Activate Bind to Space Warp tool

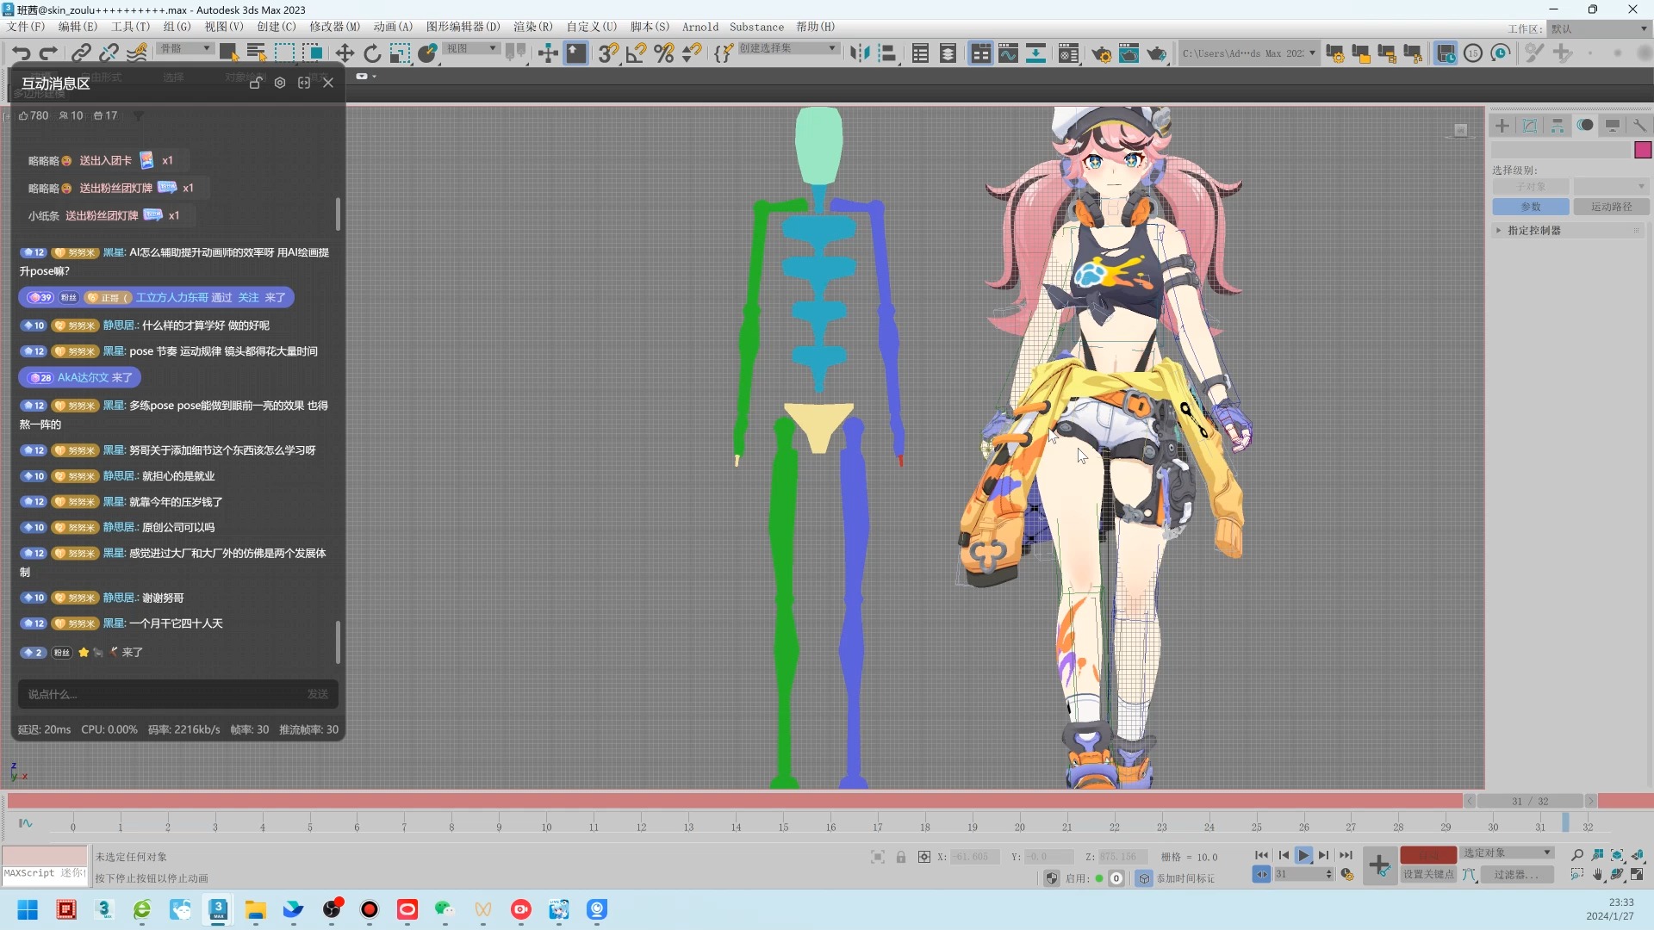pyautogui.click(x=137, y=53)
